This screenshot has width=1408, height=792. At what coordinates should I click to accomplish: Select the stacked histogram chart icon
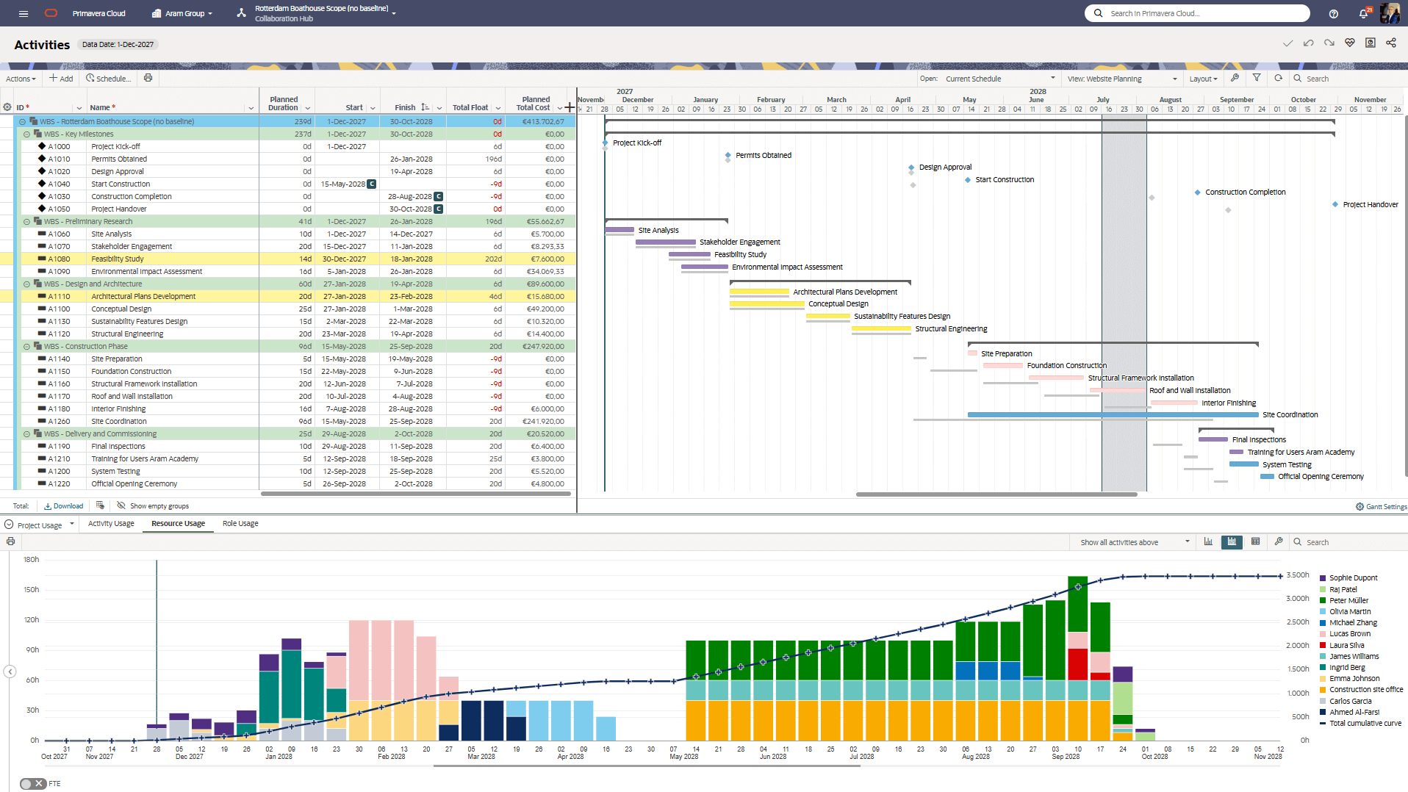coord(1232,541)
